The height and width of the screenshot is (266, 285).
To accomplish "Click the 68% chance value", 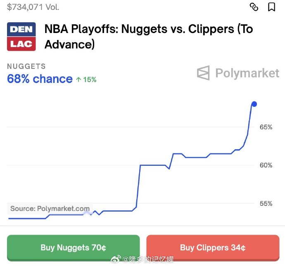I will tap(40, 79).
